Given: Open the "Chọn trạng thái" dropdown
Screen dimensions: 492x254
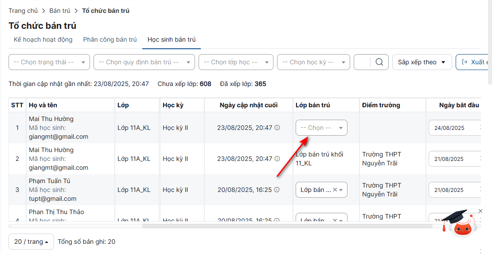Looking at the screenshot, I should (49, 62).
